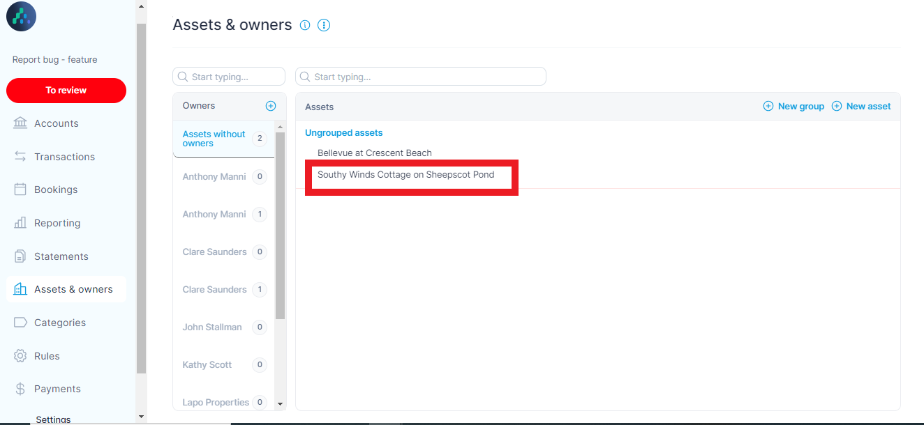Select Clare Saunders with 0 assets
This screenshot has width=924, height=425.
[x=223, y=252]
